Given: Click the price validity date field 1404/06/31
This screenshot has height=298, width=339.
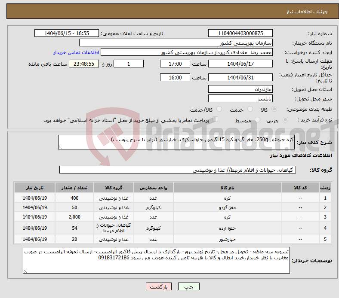Looking at the screenshot, I should pos(240,78).
